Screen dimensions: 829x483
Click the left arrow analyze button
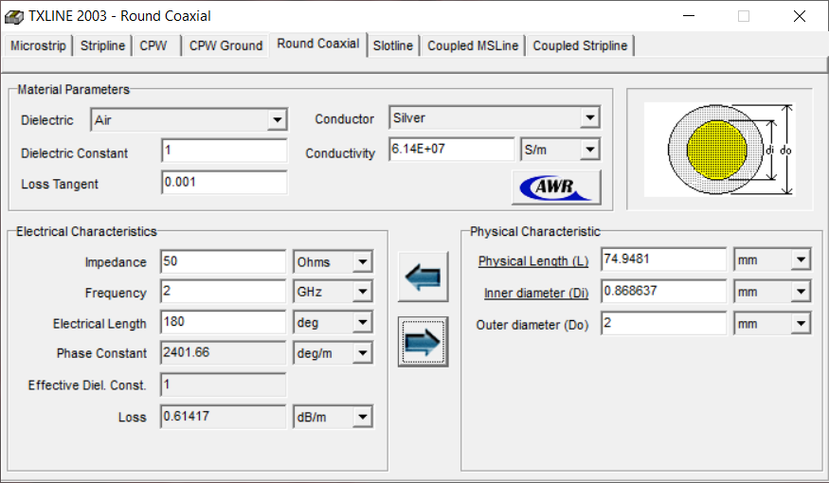[423, 277]
